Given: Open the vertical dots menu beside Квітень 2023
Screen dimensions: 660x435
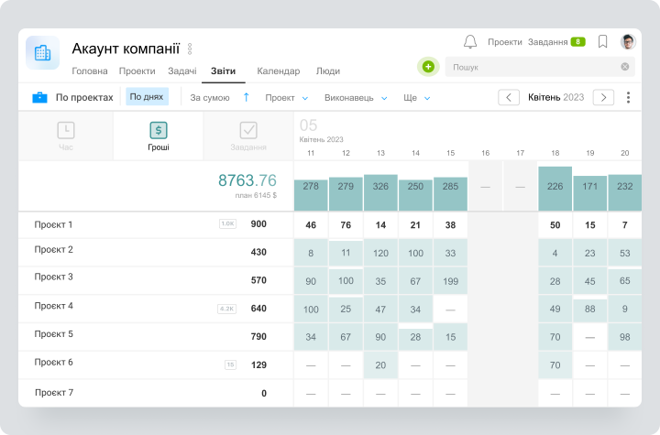Looking at the screenshot, I should (x=628, y=97).
